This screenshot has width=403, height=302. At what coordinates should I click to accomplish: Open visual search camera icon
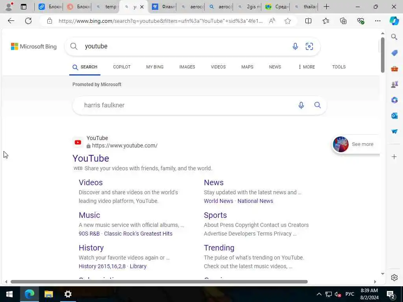coord(309,46)
